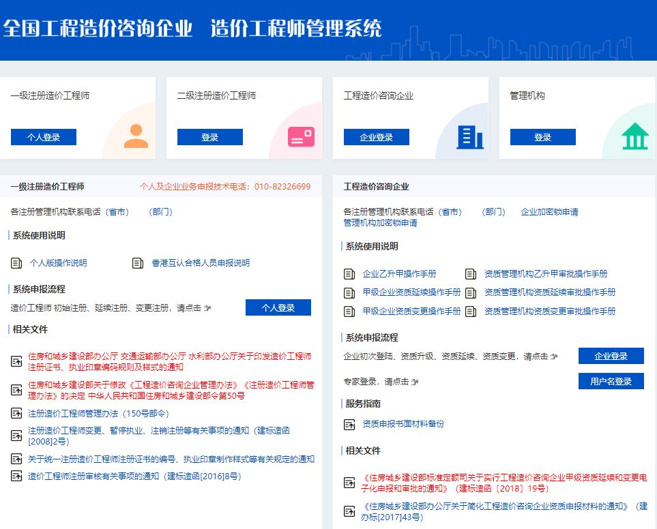Screen dimensions: 657x529
Task: Click the 用户名登录 button for experts
Action: (x=611, y=381)
